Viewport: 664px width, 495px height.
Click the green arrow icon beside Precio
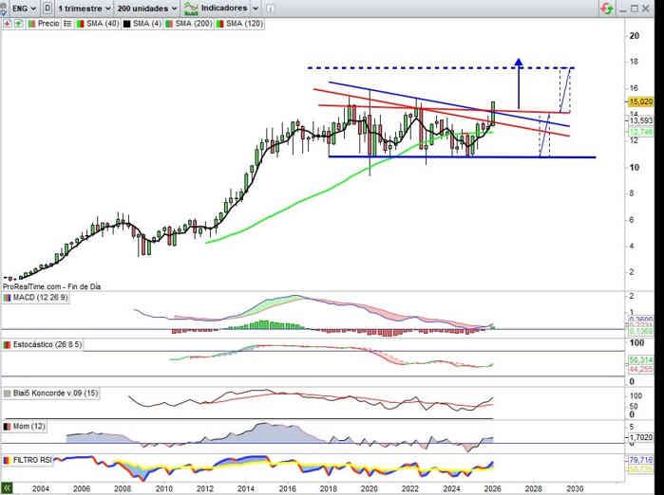(16, 22)
